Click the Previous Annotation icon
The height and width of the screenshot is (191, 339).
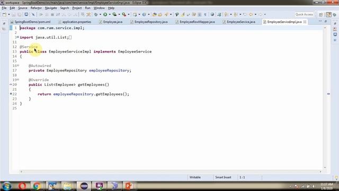coord(235,14)
